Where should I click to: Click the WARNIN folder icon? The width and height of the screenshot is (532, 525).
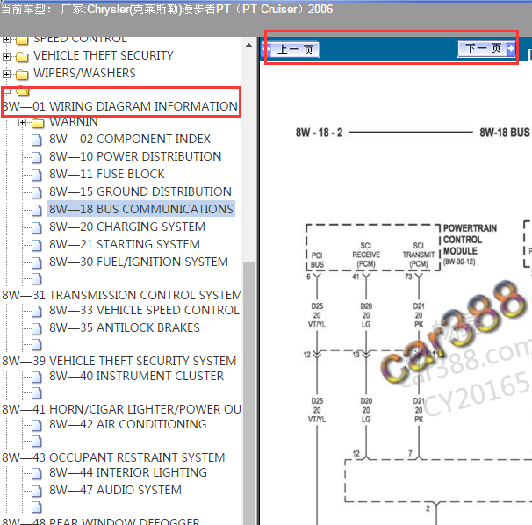(x=38, y=123)
